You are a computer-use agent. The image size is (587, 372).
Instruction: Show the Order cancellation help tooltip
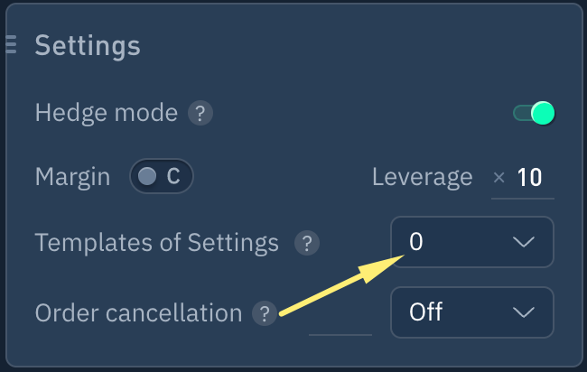(264, 313)
